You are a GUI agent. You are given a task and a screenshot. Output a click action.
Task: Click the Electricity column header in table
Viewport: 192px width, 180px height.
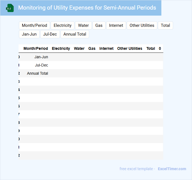coord(61,48)
